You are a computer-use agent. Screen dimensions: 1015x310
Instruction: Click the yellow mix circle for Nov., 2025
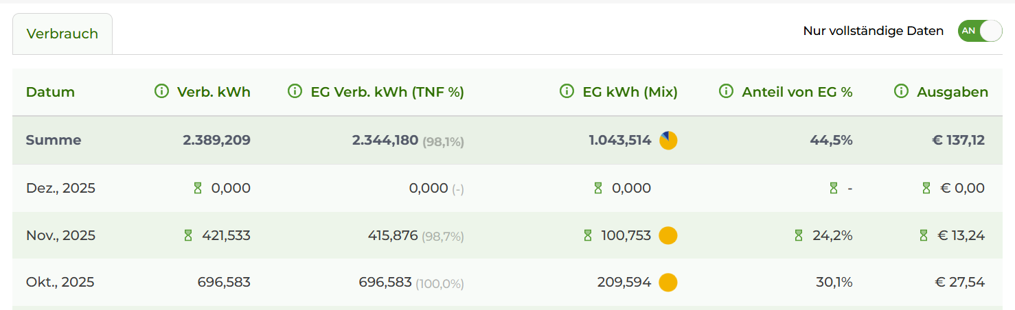pos(668,235)
